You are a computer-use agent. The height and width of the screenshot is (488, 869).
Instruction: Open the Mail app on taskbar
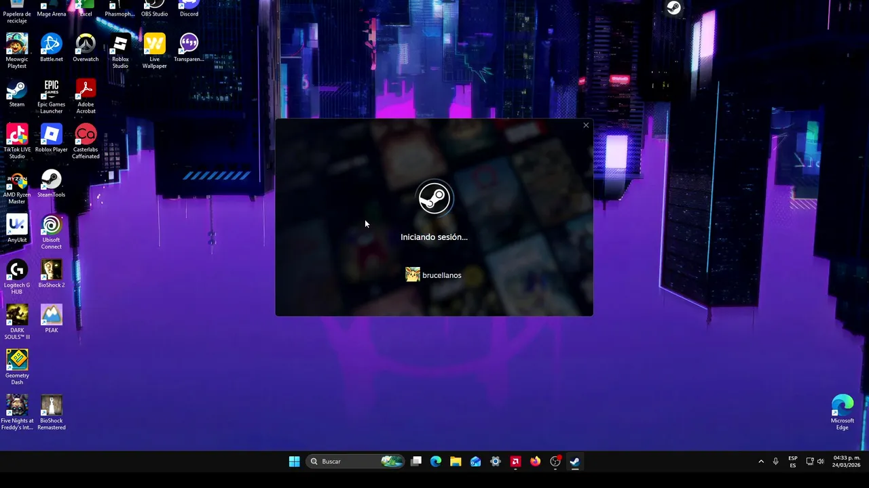click(475, 462)
